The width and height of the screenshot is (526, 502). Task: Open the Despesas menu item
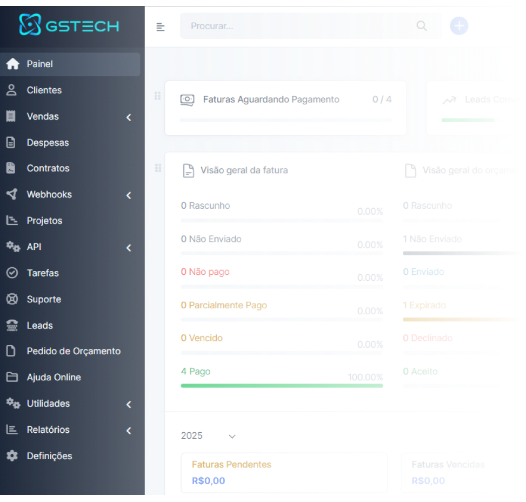(48, 143)
